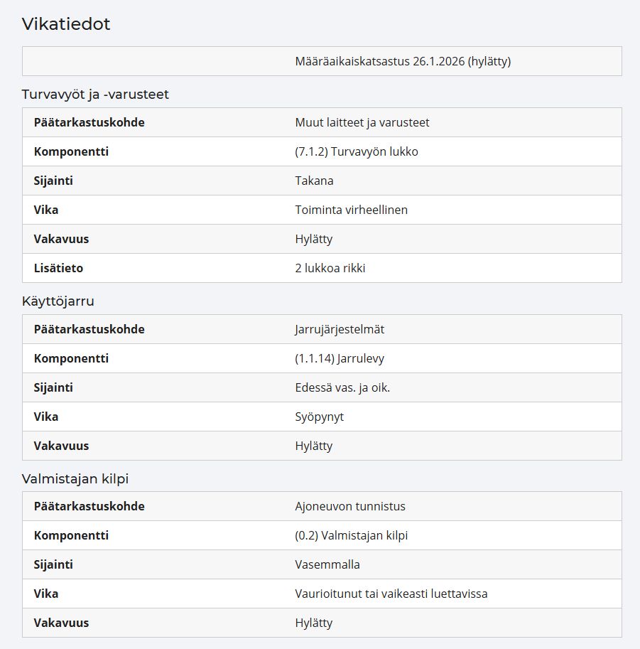640x649 pixels.
Task: Click the Toiminta virheellinen fault text
Action: coord(351,210)
